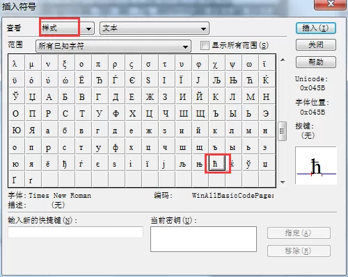The height and width of the screenshot is (277, 348).
Task: Select the uppercase Ф symbol cell
Action: 116,113
